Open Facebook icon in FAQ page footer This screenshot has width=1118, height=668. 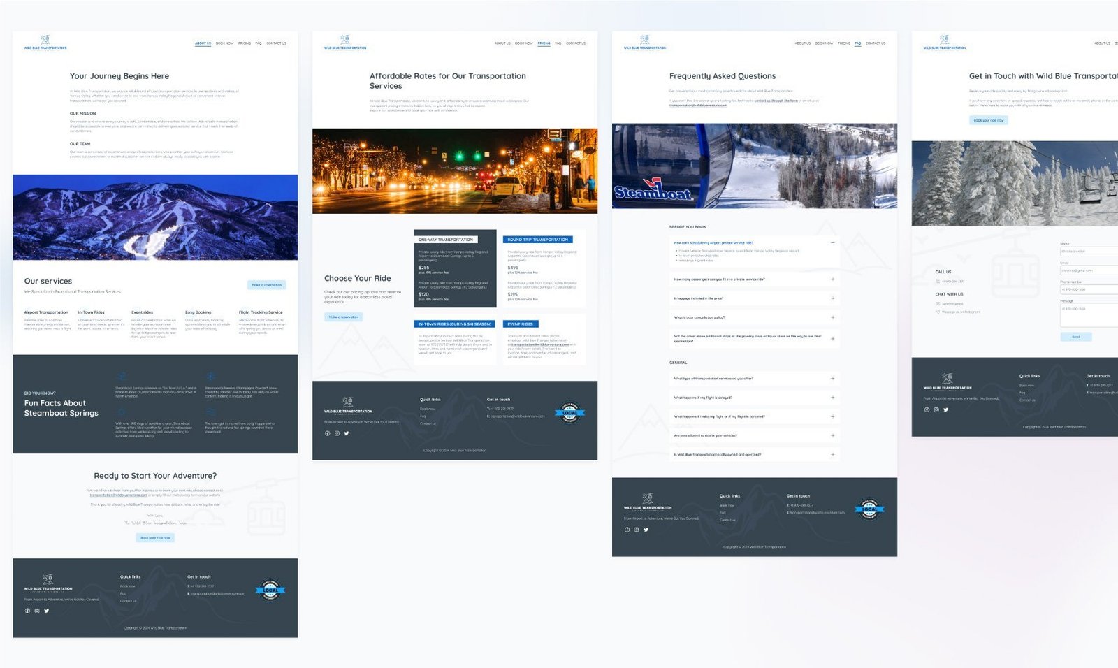627,530
